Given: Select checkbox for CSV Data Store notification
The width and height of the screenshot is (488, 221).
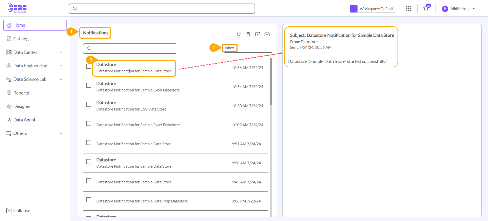Looking at the screenshot, I should point(89,104).
